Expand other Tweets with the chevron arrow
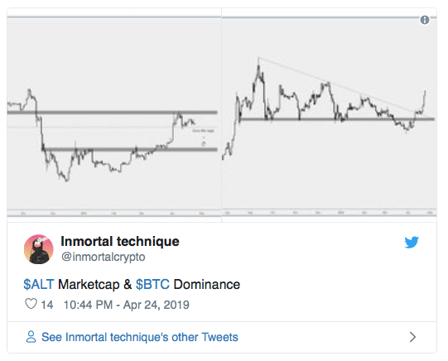This screenshot has width=448, height=361. [x=412, y=337]
